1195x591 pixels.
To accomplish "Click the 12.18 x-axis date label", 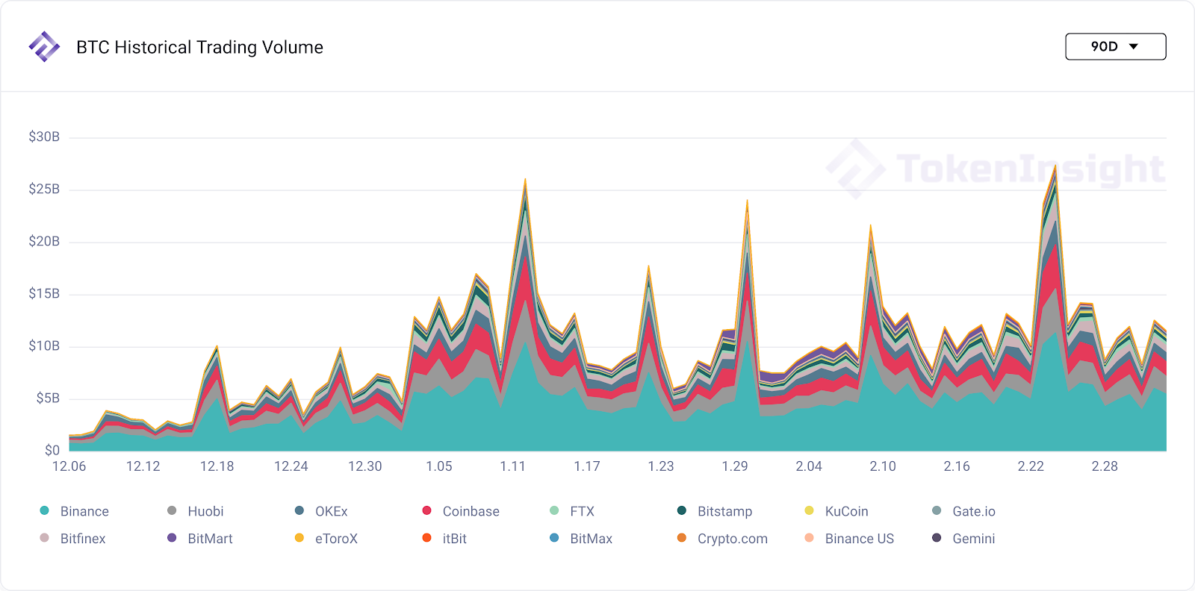I will pos(217,466).
